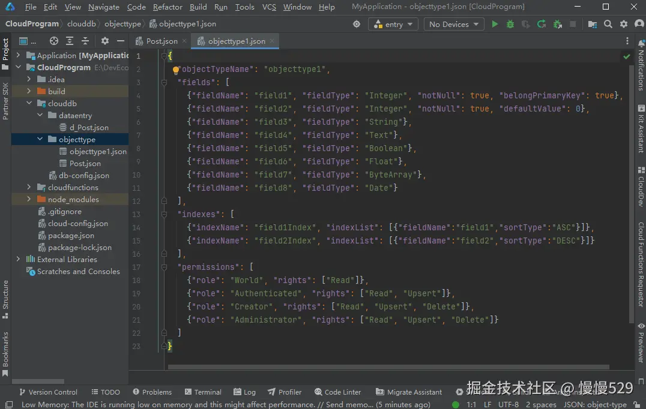Toggle tool window bars in status bar corner
This screenshot has height=409, width=646.
click(x=9, y=404)
